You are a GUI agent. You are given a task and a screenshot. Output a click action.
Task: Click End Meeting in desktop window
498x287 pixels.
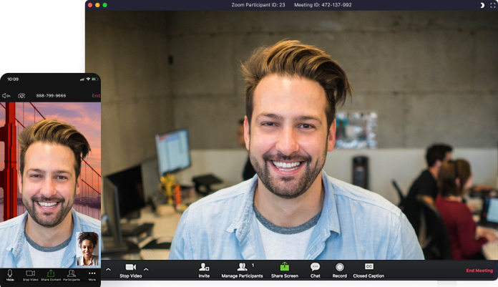coord(479,271)
